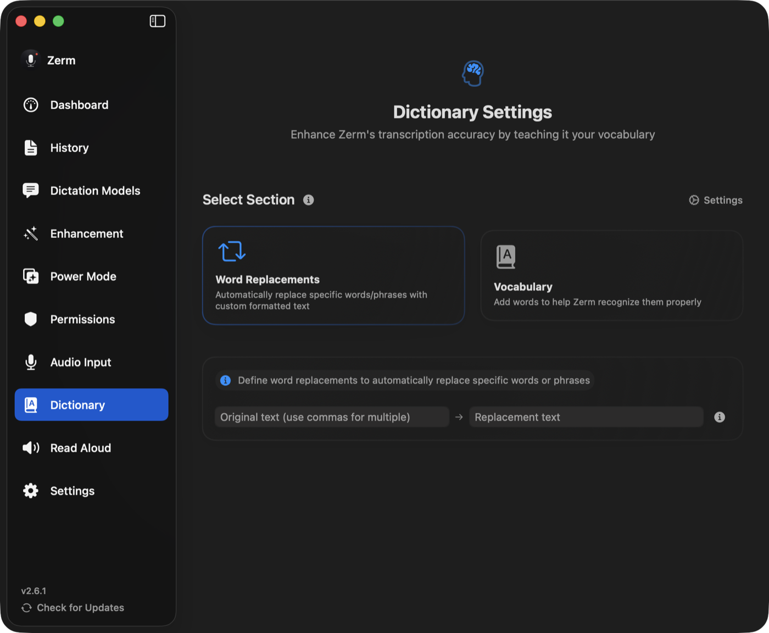The image size is (769, 633).
Task: Click the Zerm app name text
Action: click(61, 60)
